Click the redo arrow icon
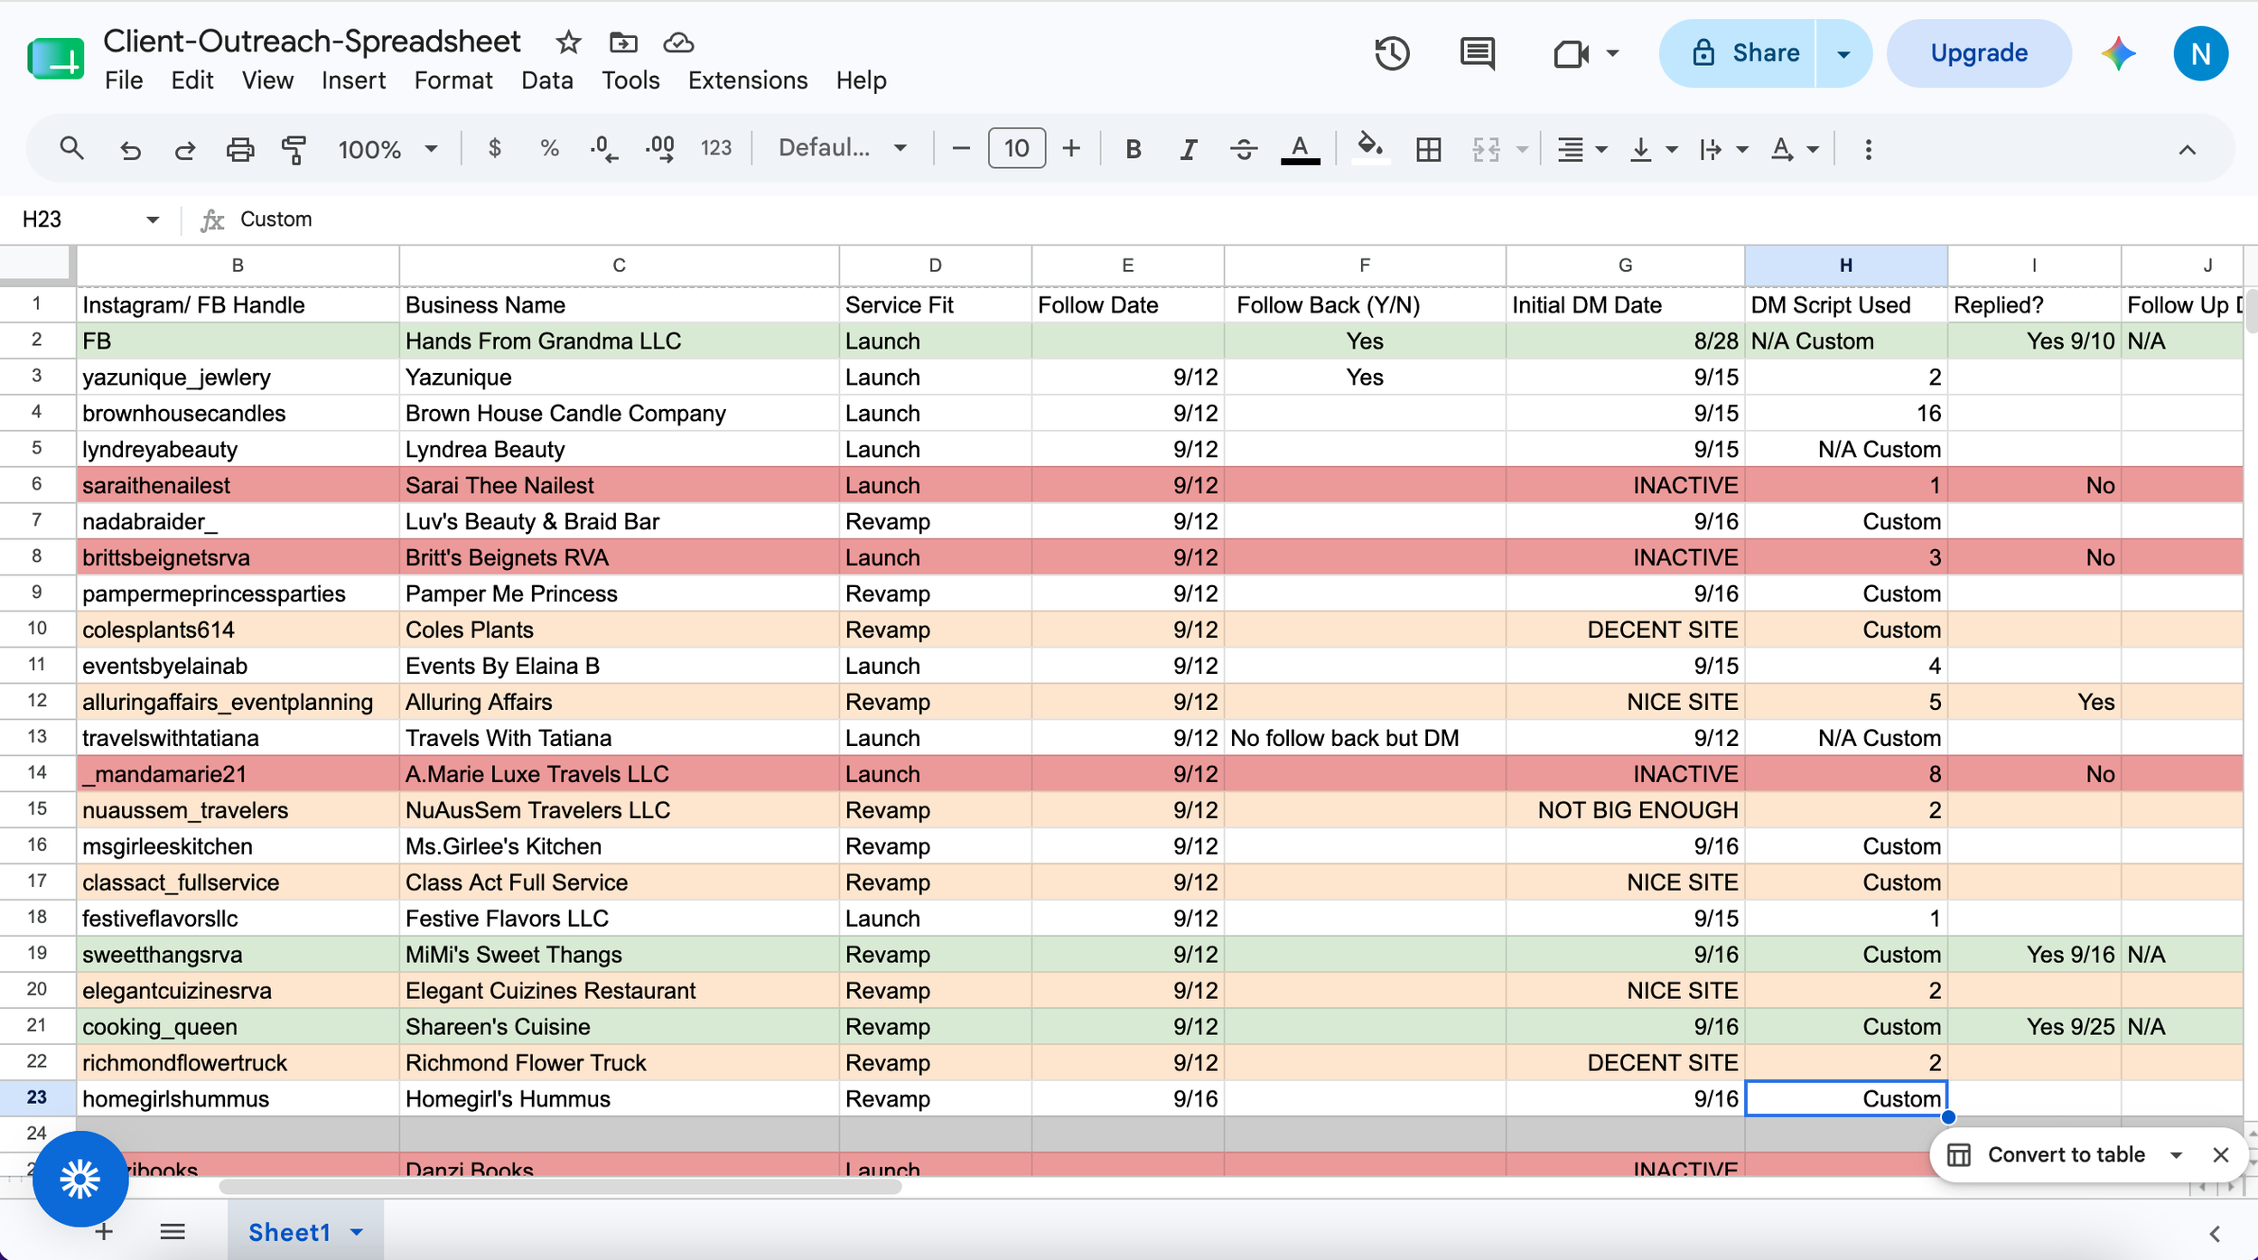This screenshot has height=1260, width=2258. click(x=184, y=149)
